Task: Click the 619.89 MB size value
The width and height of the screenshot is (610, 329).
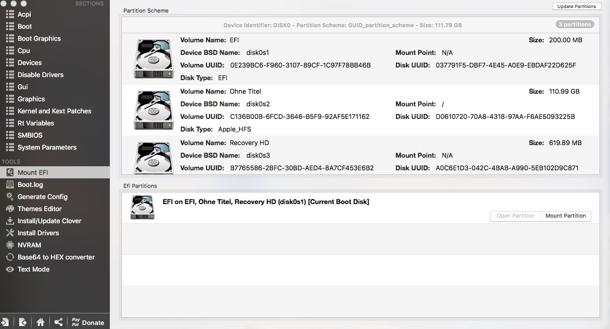Action: pos(565,143)
